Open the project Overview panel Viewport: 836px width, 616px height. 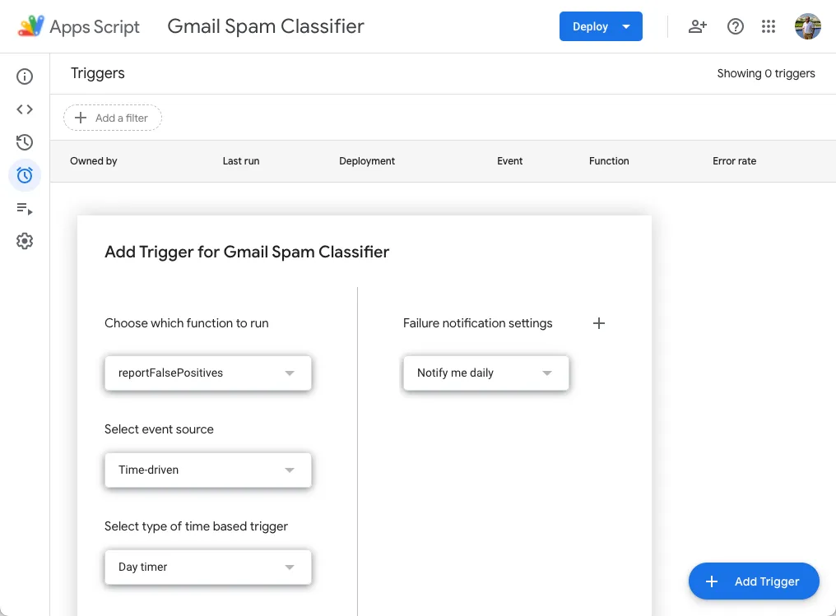pos(25,76)
